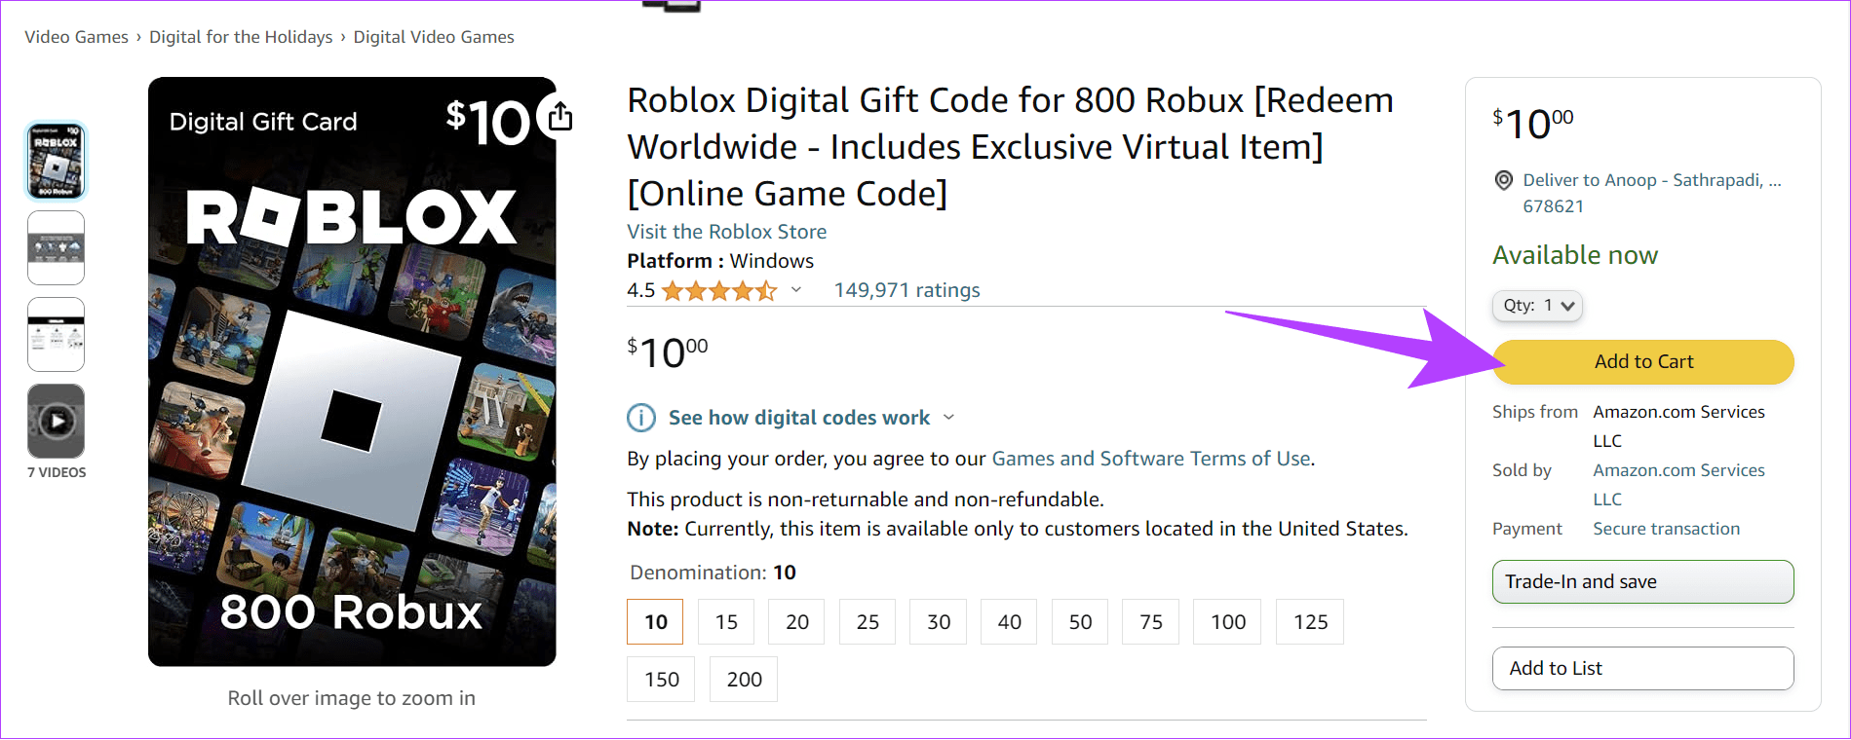Click the info icon beside digital codes

tap(640, 418)
